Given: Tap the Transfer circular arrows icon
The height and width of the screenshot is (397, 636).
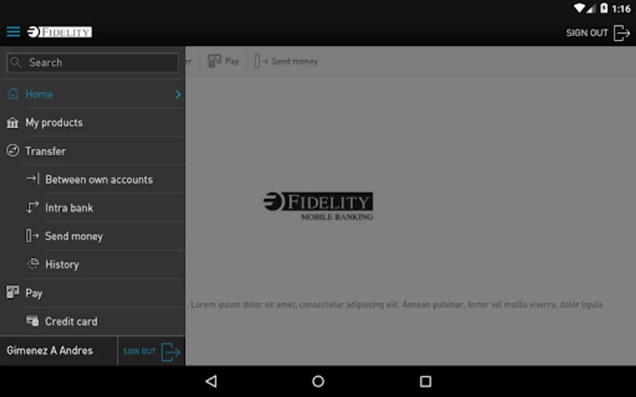Looking at the screenshot, I should tap(13, 150).
